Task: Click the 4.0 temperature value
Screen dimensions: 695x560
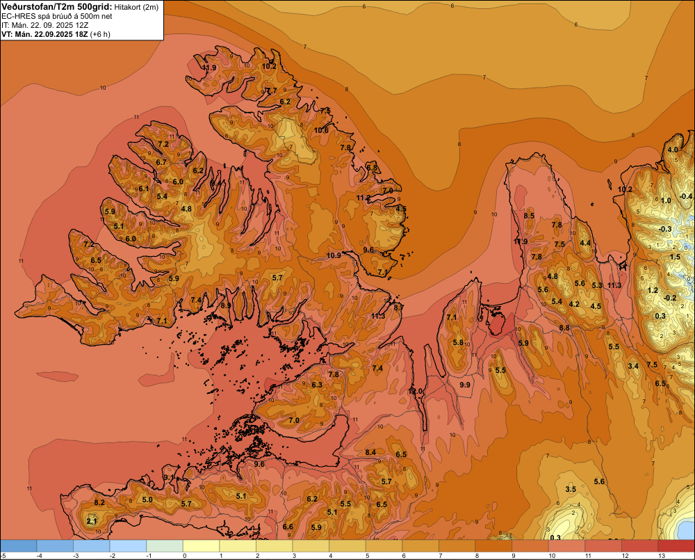Action: point(673,150)
